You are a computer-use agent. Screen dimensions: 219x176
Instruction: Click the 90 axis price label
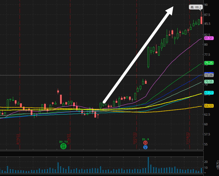point(206,5)
